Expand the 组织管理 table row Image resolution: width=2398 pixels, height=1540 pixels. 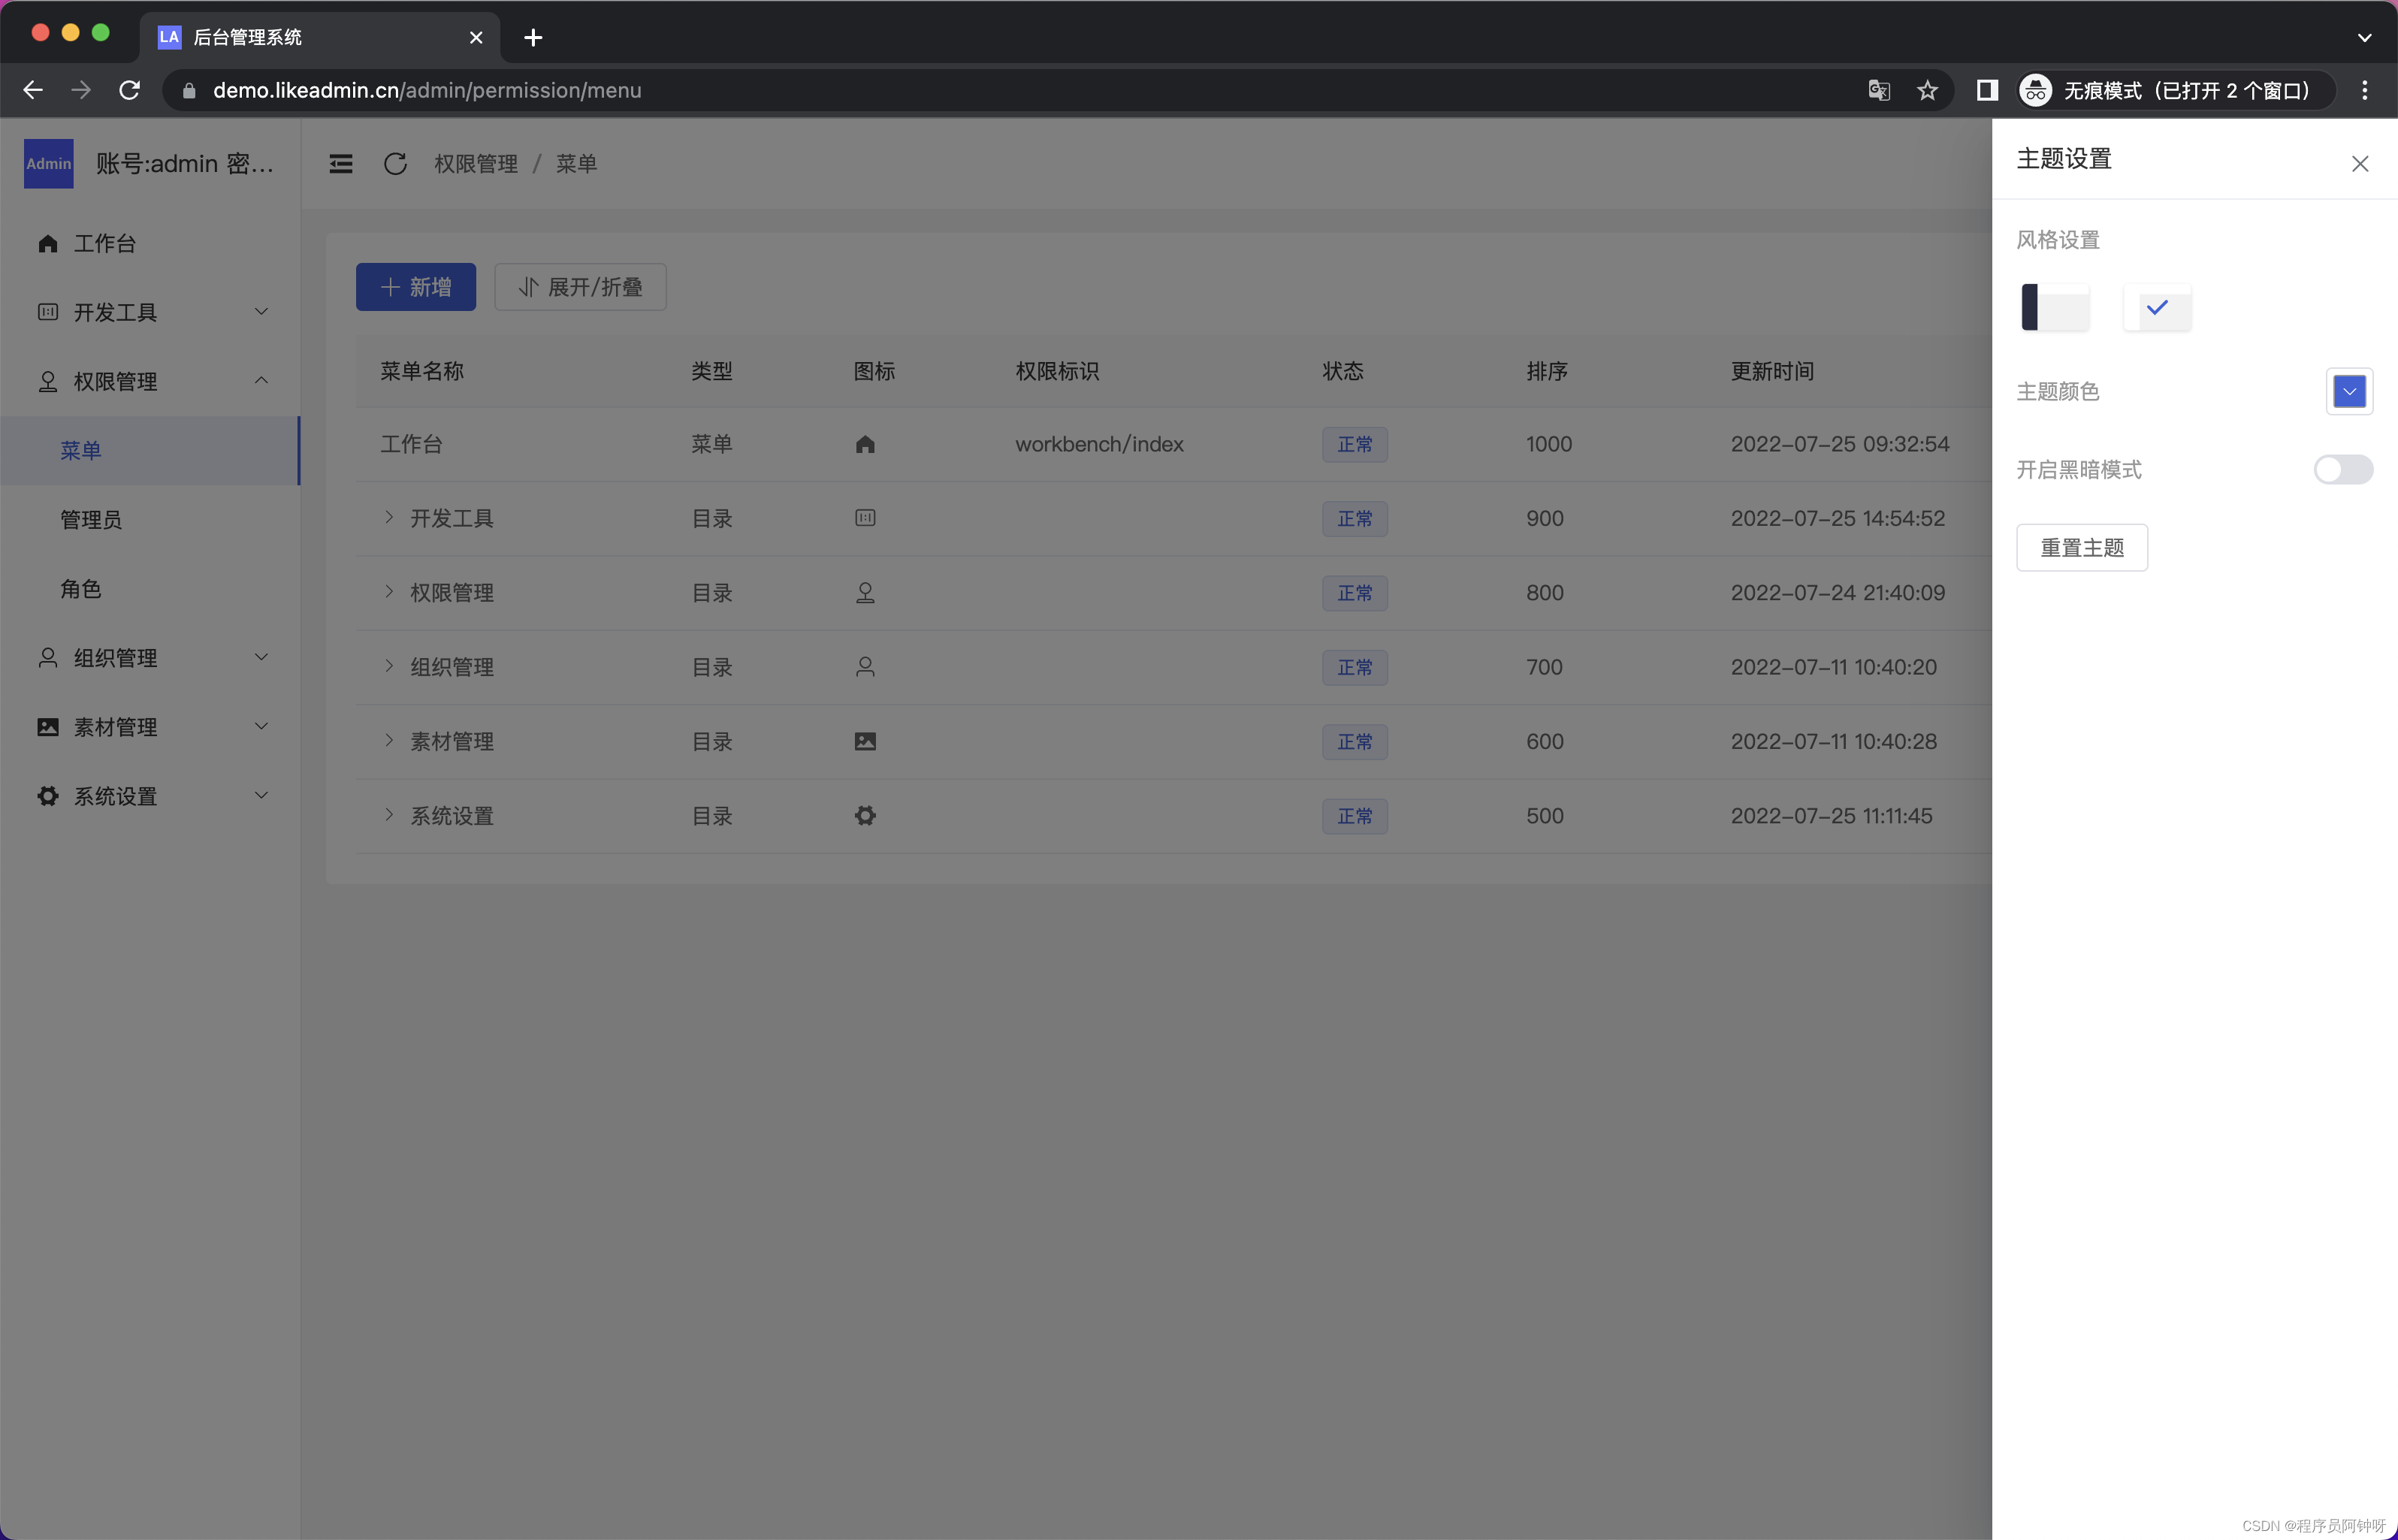389,666
